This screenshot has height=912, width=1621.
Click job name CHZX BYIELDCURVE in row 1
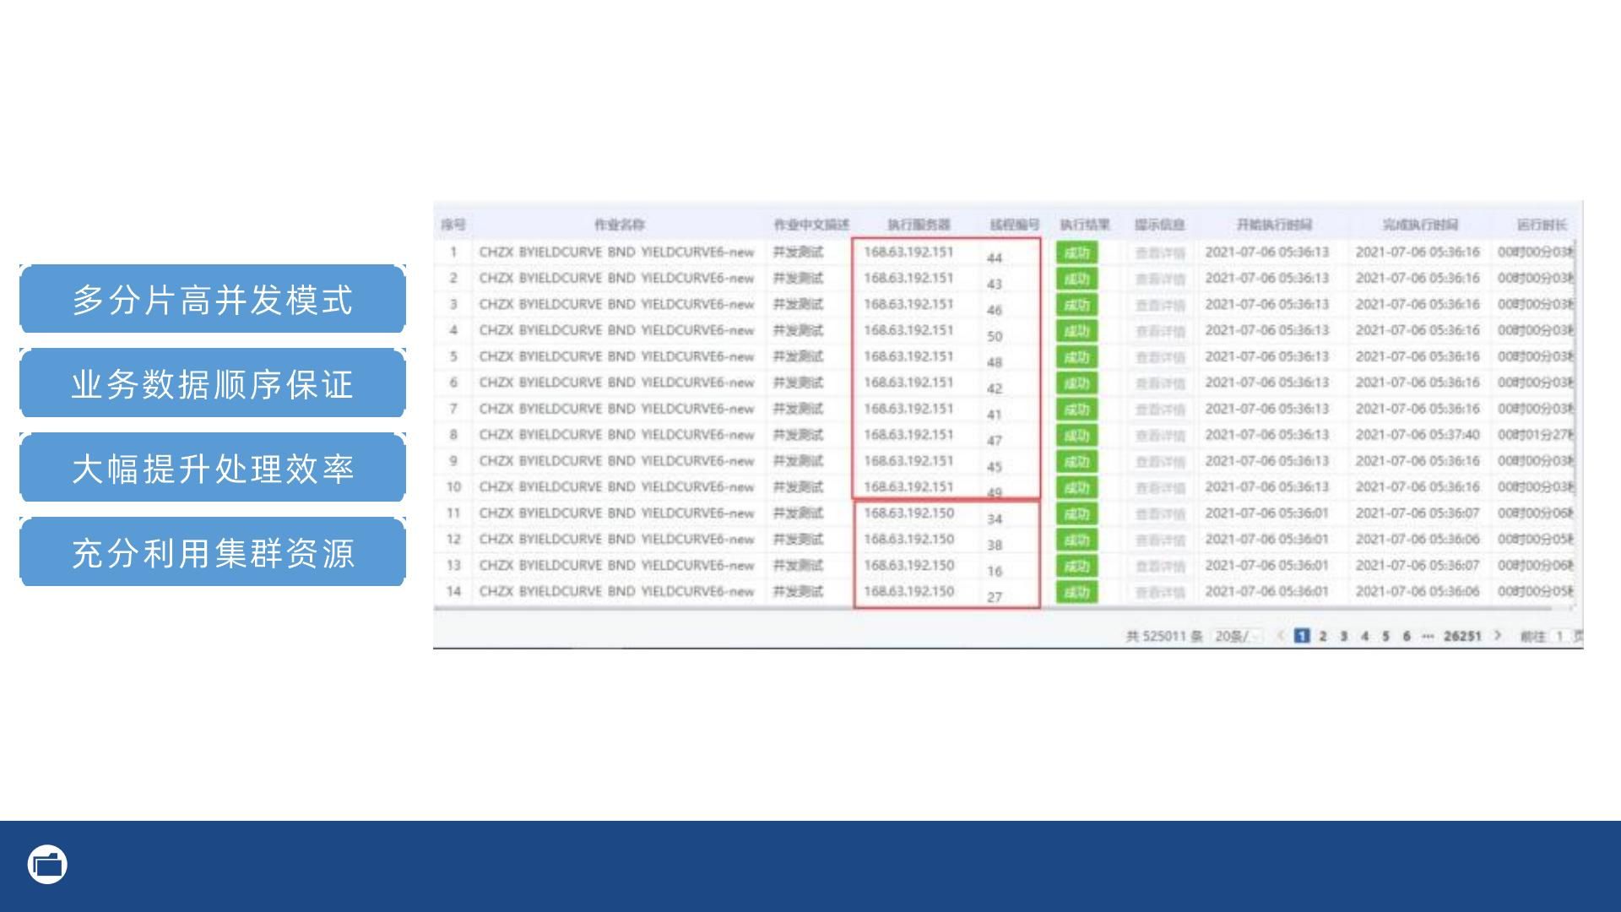pos(616,252)
